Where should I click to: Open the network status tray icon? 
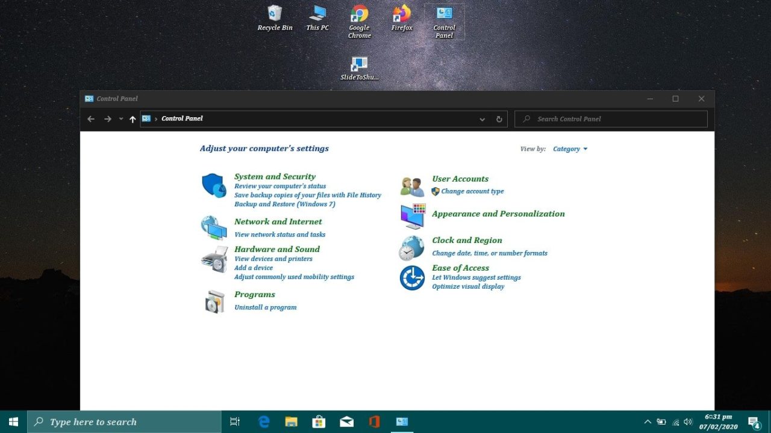coord(675,422)
